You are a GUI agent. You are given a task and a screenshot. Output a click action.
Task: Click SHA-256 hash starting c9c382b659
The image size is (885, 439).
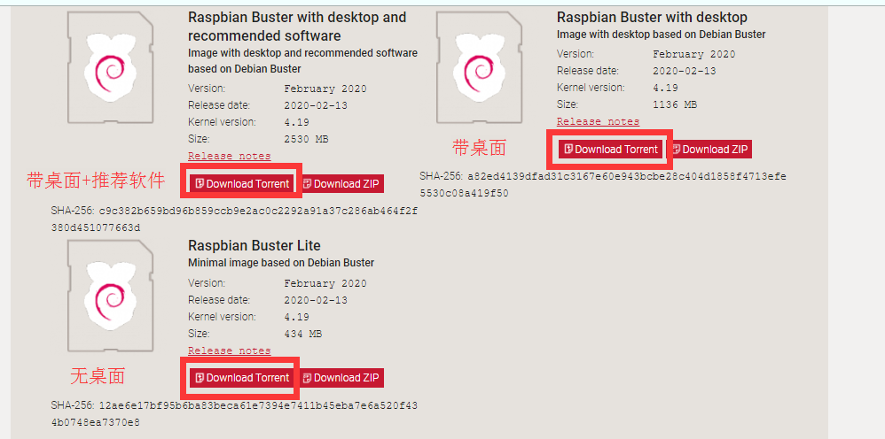pos(234,219)
